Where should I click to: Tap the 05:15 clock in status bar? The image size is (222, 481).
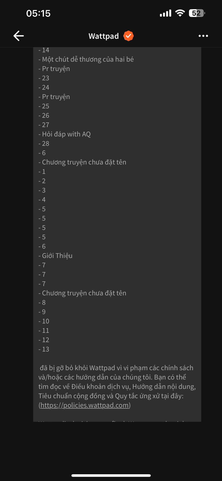point(38,13)
